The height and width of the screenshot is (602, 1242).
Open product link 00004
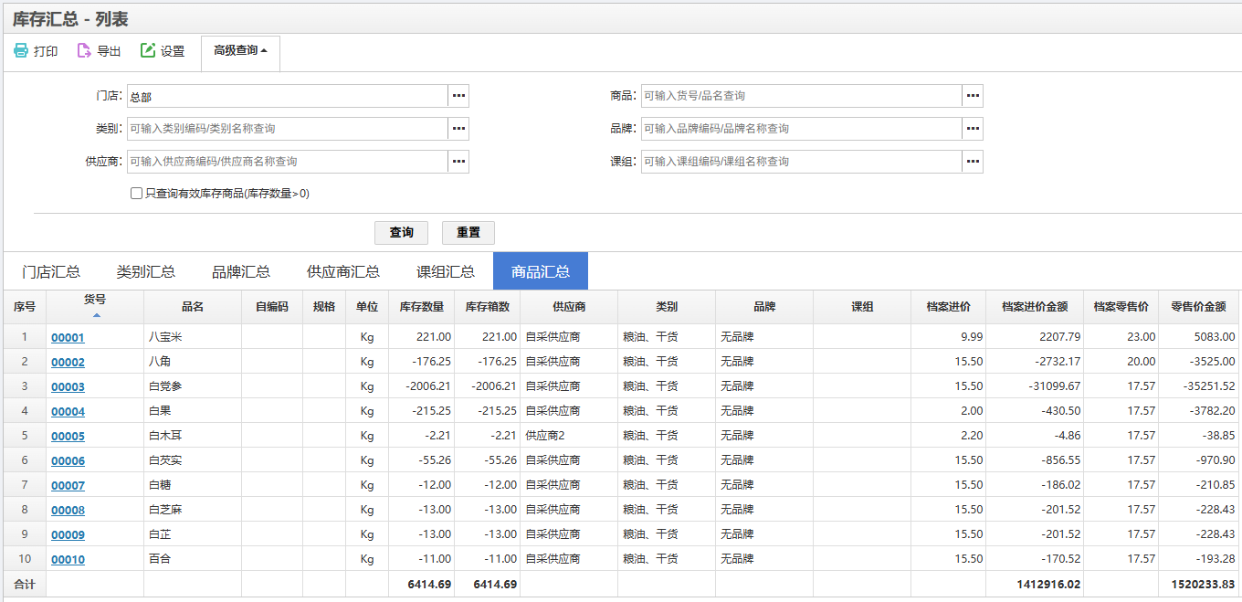click(68, 411)
